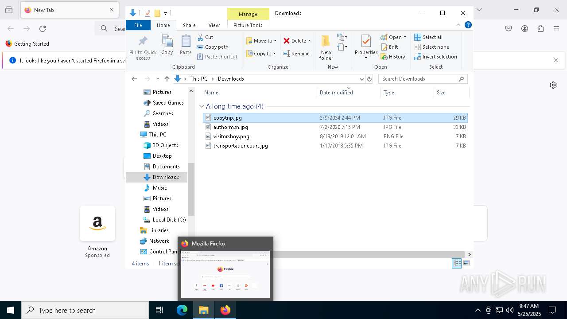The height and width of the screenshot is (319, 567).
Task: Launch Microsoft Edge from taskbar
Action: (182, 310)
